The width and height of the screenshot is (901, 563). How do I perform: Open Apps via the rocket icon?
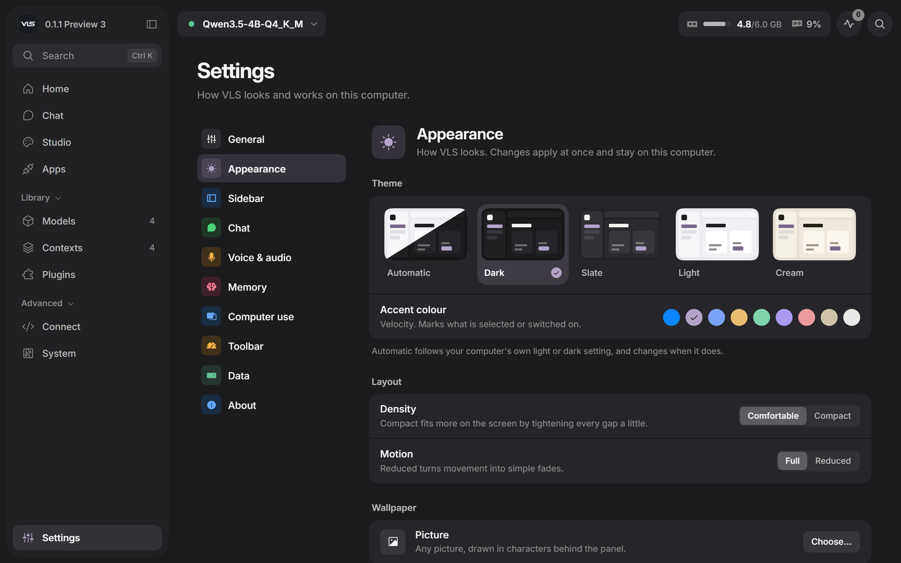tap(87, 169)
